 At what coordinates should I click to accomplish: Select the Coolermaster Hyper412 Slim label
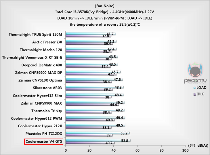37,96
